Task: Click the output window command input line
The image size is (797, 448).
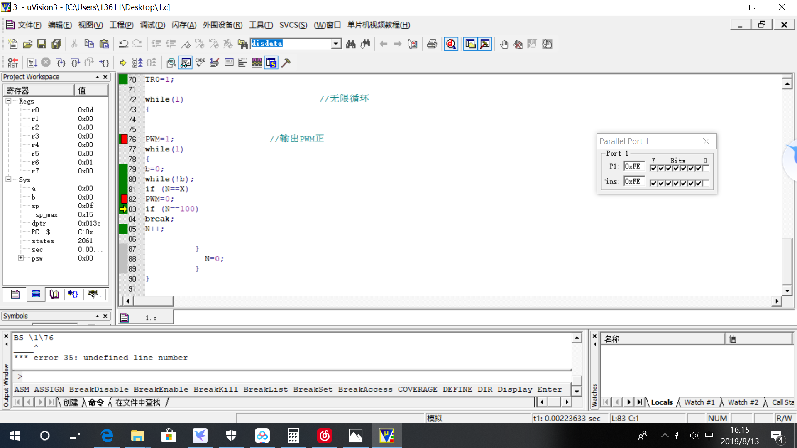Action: pos(293,376)
